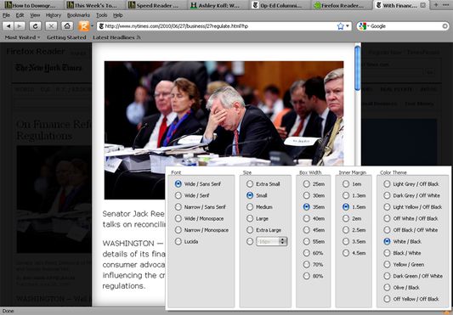The height and width of the screenshot is (315, 453).
Task: Click the orange Firefox Reader toolbar icon
Action: pyautogui.click(x=84, y=26)
